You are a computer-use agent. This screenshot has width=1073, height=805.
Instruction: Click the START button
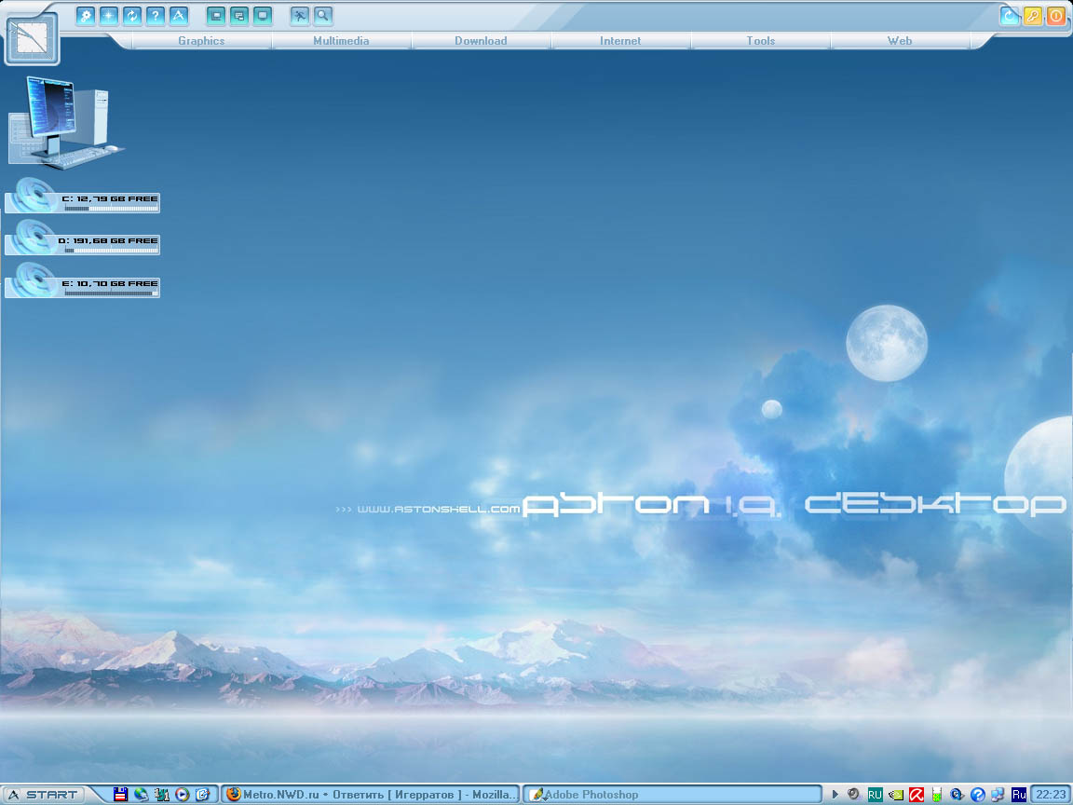click(44, 795)
